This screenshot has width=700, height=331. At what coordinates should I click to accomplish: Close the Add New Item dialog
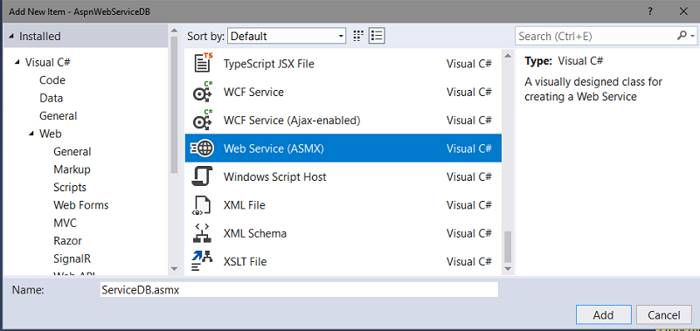click(683, 11)
